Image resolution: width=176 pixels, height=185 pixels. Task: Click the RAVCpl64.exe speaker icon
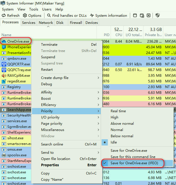pyautogui.click(x=4, y=76)
